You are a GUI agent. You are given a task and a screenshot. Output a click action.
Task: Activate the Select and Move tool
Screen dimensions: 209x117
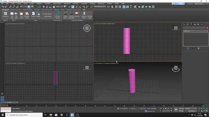tap(43, 6)
